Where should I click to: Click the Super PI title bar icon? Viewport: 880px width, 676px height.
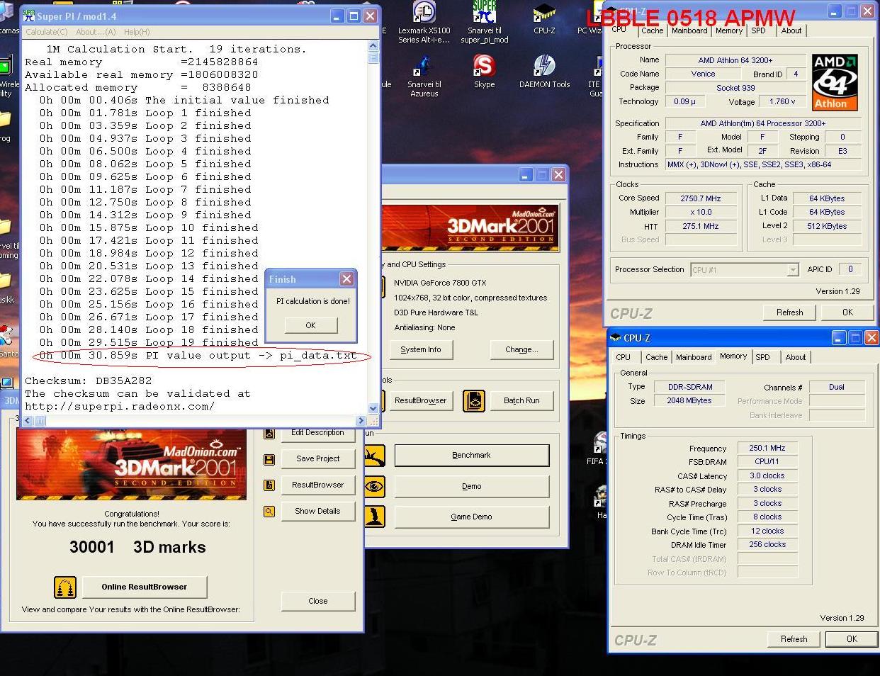[29, 16]
